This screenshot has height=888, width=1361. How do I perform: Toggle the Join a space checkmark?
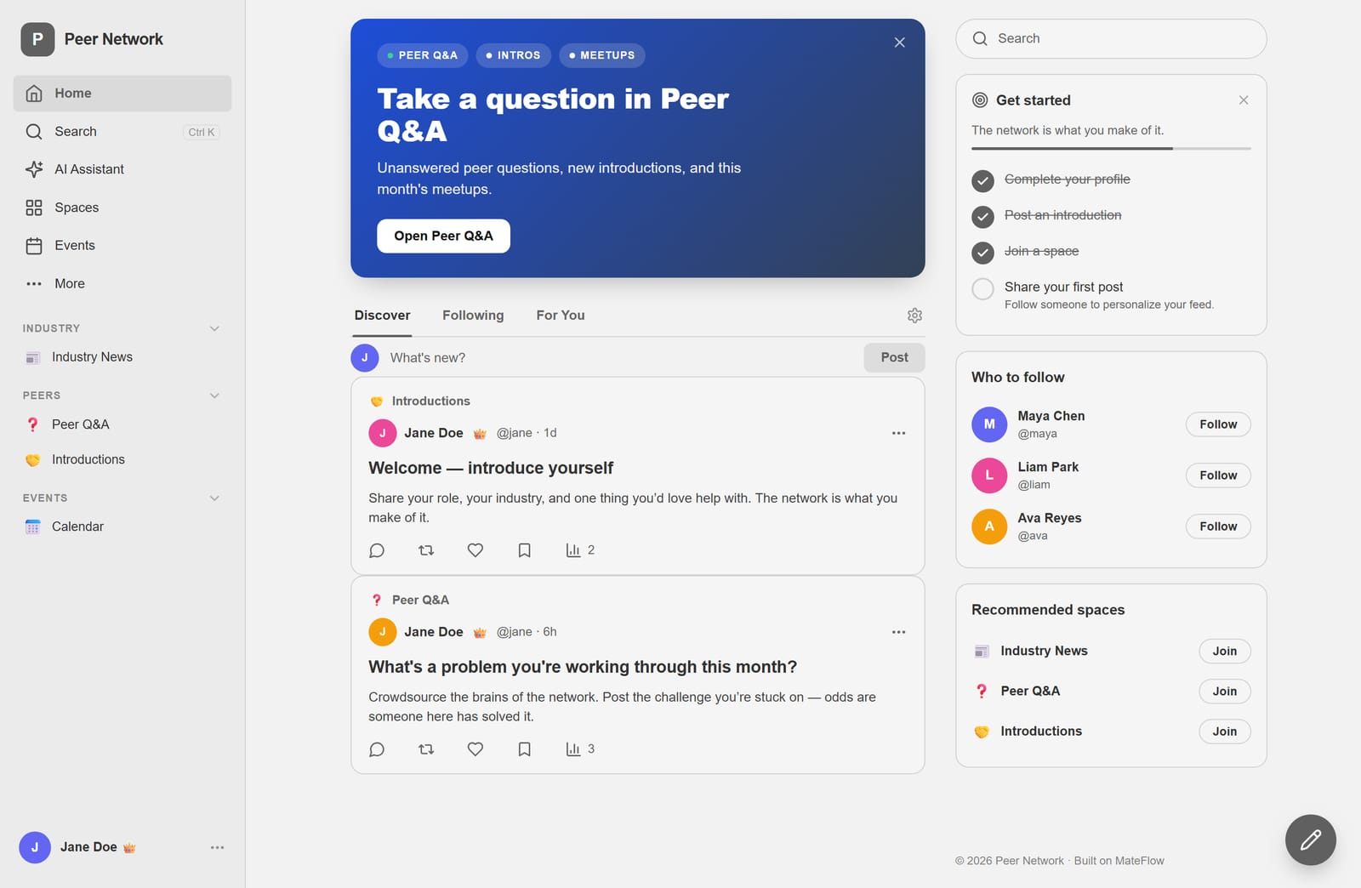(x=982, y=253)
